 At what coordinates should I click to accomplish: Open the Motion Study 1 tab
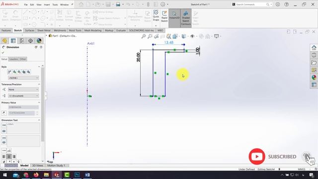pyautogui.click(x=56, y=166)
